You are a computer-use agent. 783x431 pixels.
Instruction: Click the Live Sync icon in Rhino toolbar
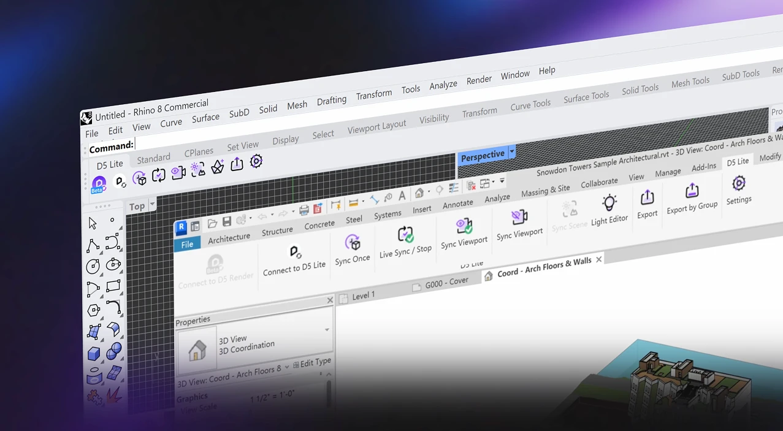point(159,175)
